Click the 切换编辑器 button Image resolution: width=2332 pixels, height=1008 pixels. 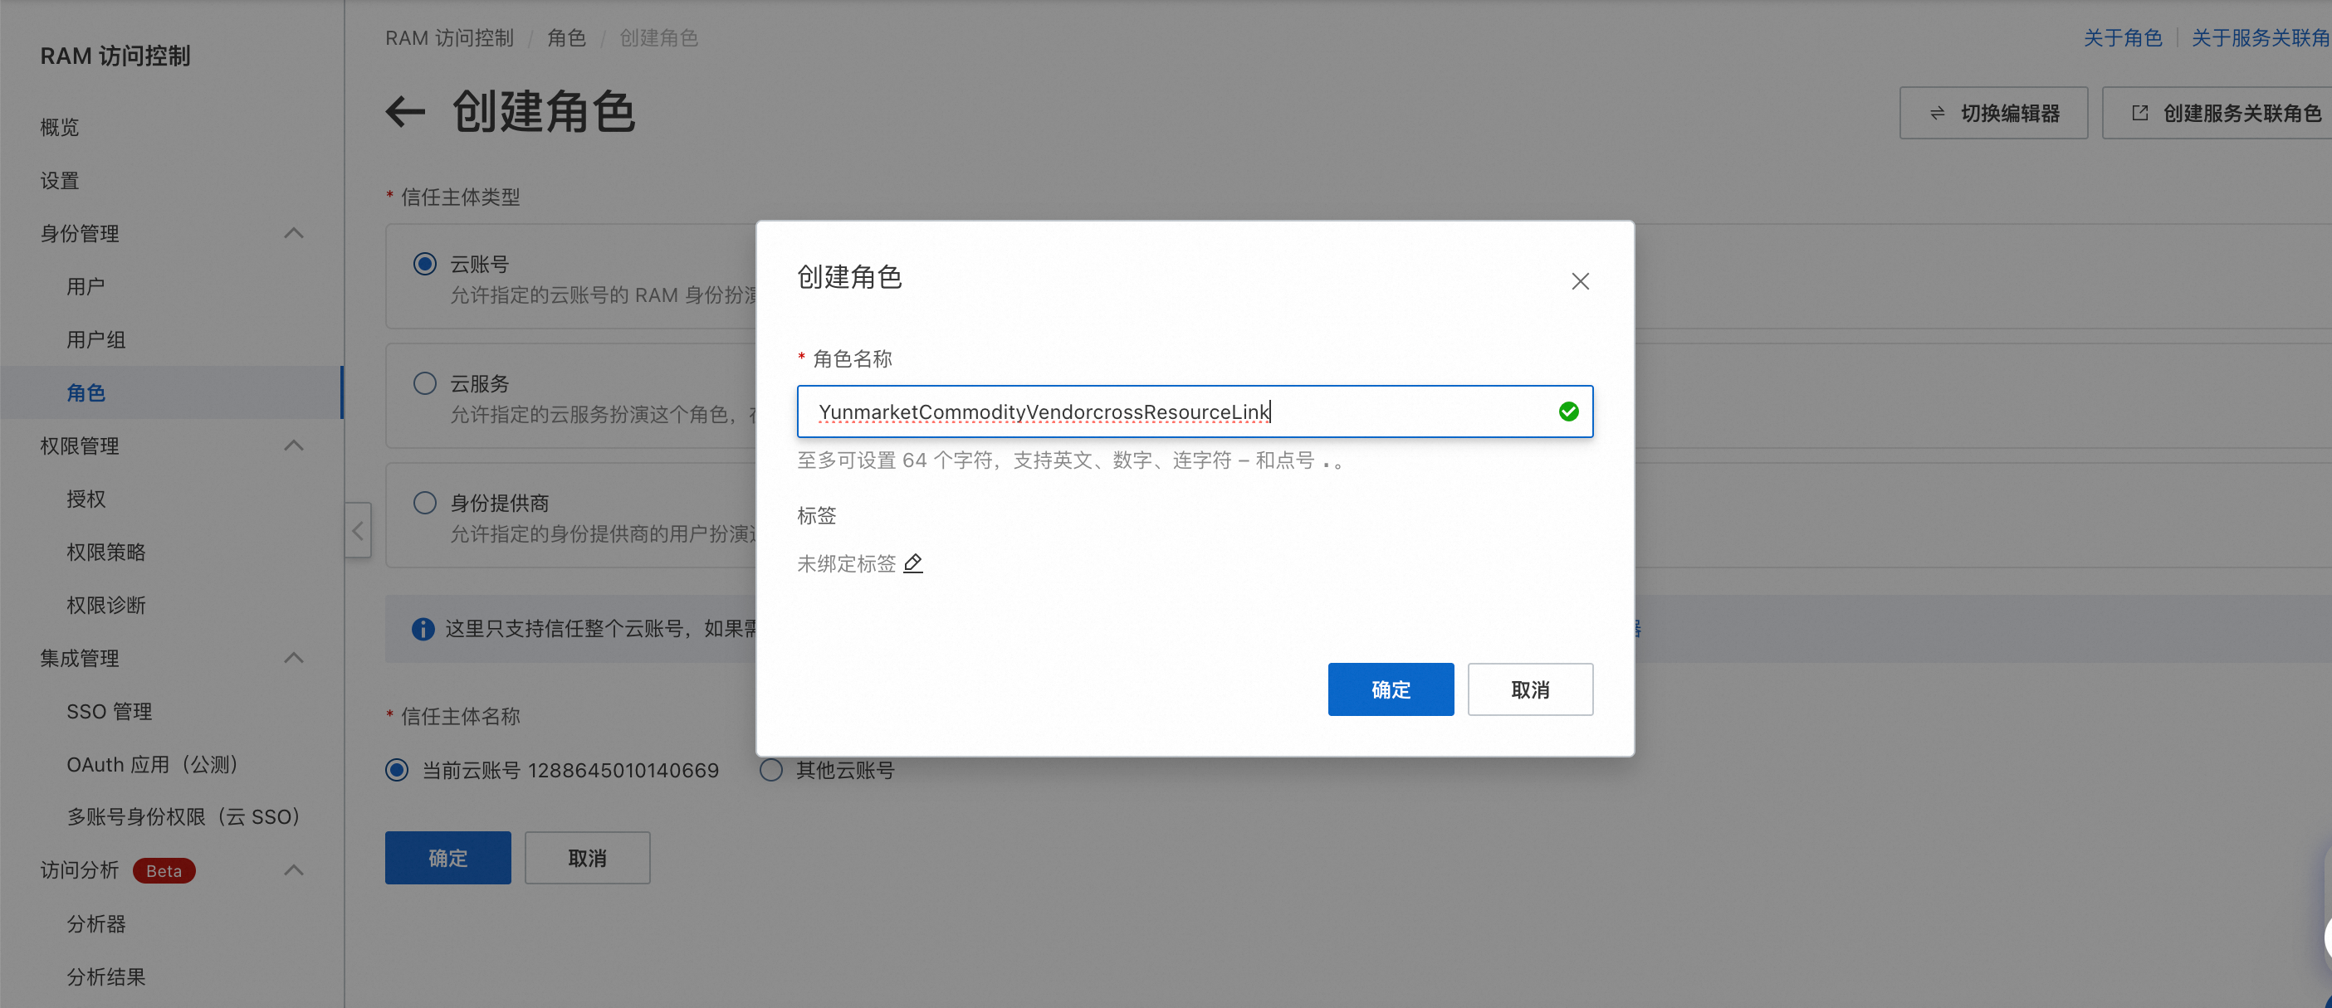pos(1993,113)
